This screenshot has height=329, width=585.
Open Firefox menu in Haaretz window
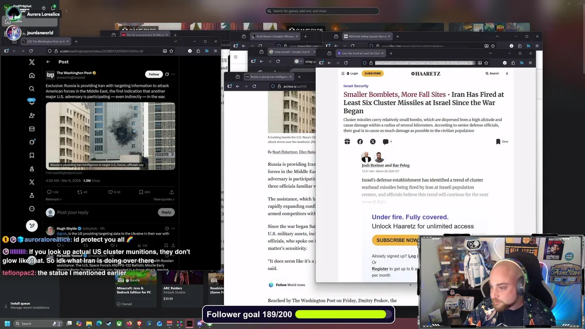(x=530, y=63)
